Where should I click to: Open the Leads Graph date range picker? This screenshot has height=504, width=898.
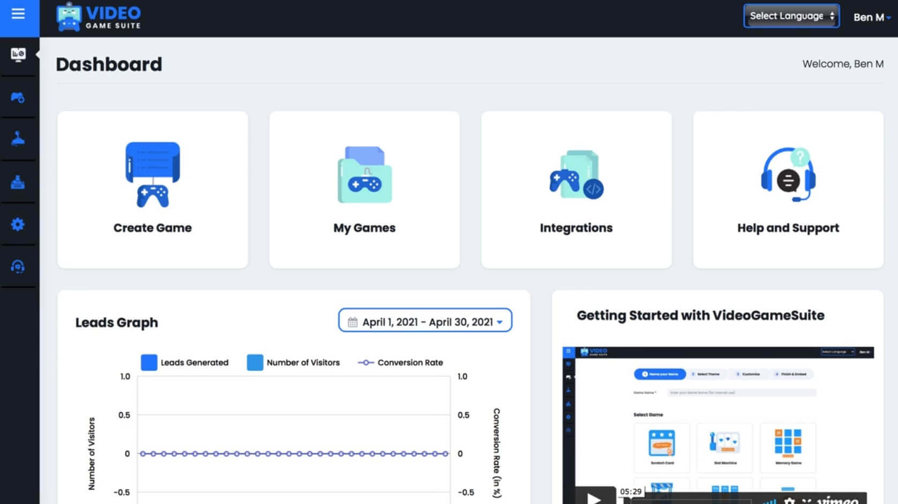point(425,321)
